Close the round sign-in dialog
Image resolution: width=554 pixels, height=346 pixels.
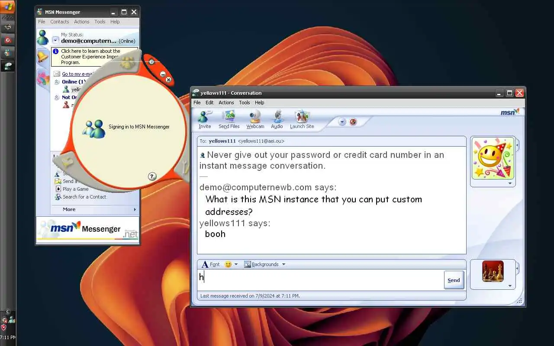click(168, 80)
